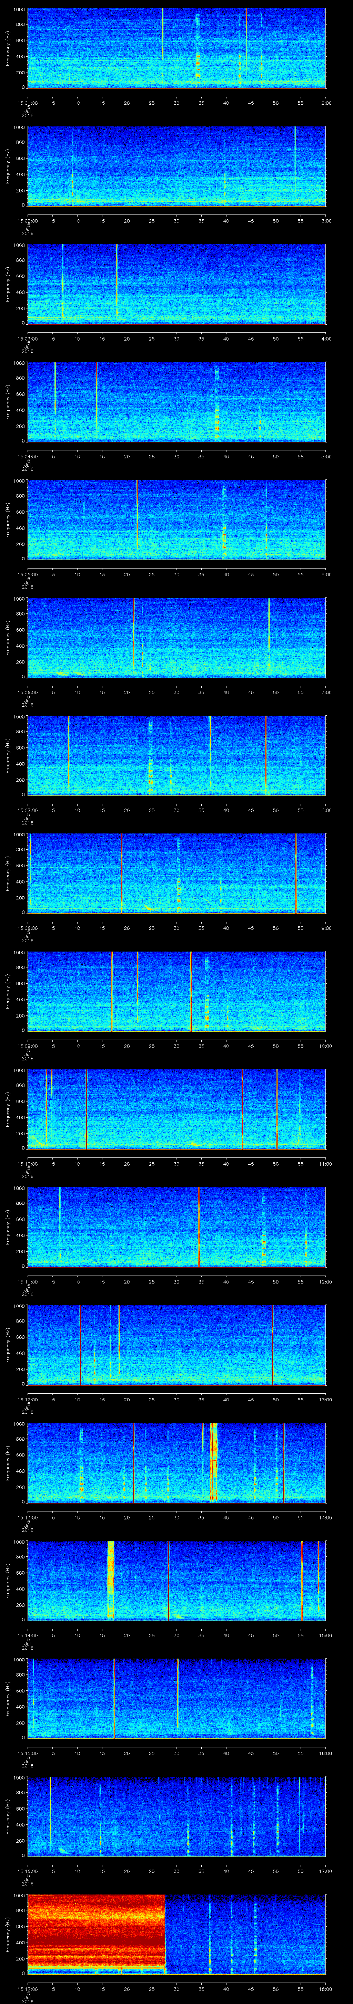This screenshot has width=353, height=2004.
Task: Open the spectrogram panel starting at 15:11:00
Action: click(177, 1228)
